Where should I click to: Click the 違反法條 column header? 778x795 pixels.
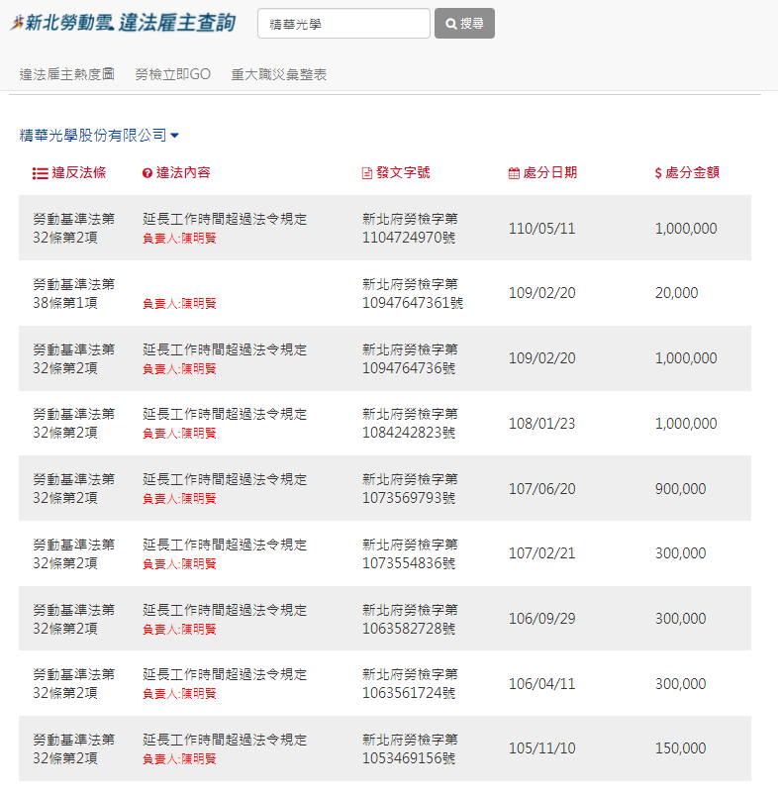coord(69,173)
